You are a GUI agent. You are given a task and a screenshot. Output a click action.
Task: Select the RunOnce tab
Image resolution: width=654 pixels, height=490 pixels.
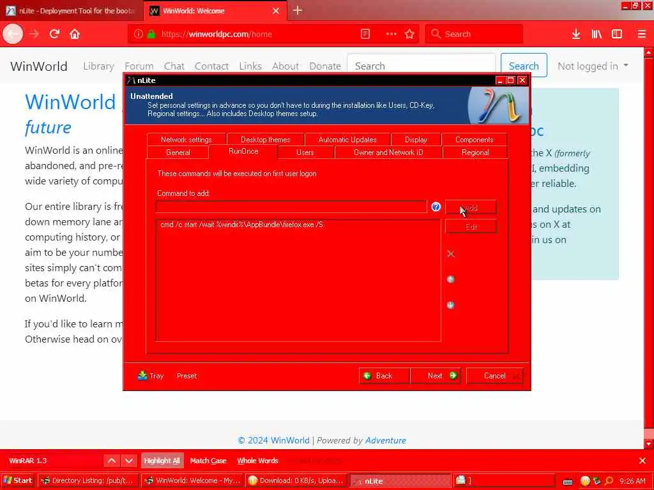pyautogui.click(x=243, y=151)
